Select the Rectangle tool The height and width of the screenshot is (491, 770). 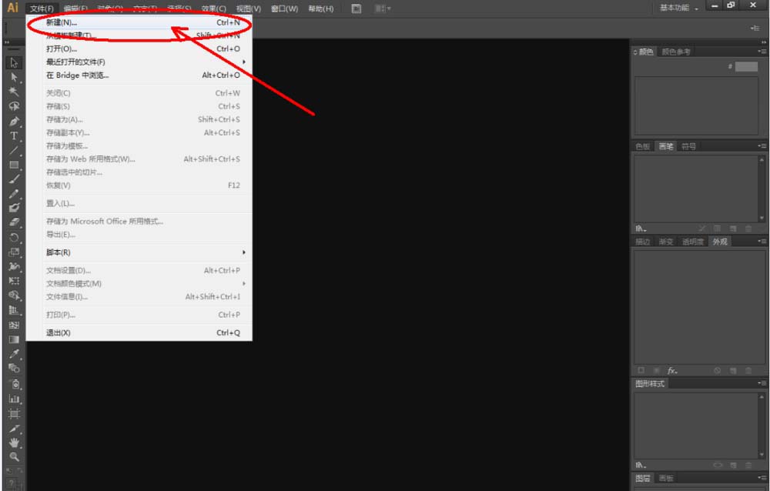tap(14, 165)
